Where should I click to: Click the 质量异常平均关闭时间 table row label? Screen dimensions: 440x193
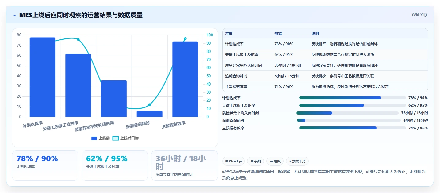243,65
